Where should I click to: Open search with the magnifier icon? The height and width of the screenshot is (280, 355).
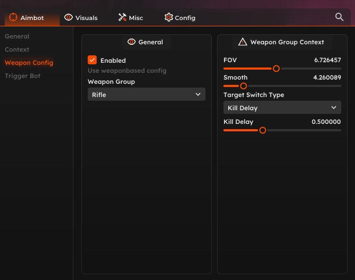[340, 17]
